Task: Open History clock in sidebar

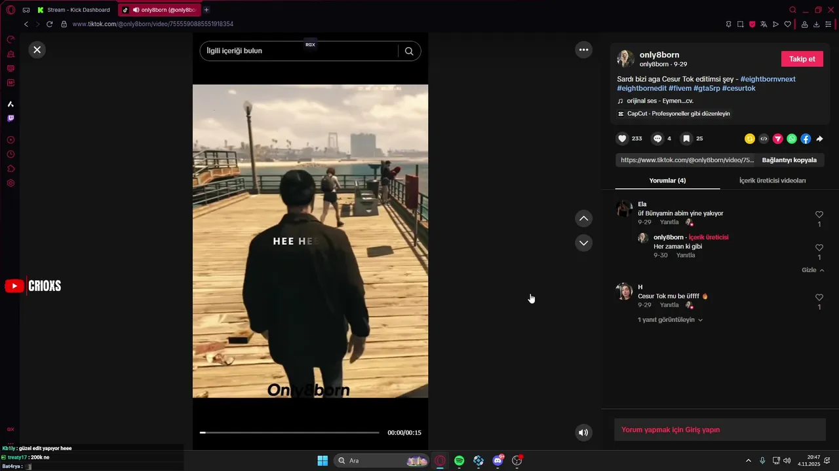Action: point(10,154)
